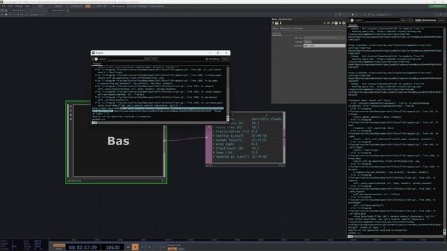447x251 pixels.
Task: Set range limit to Loop
Action: coord(172,249)
